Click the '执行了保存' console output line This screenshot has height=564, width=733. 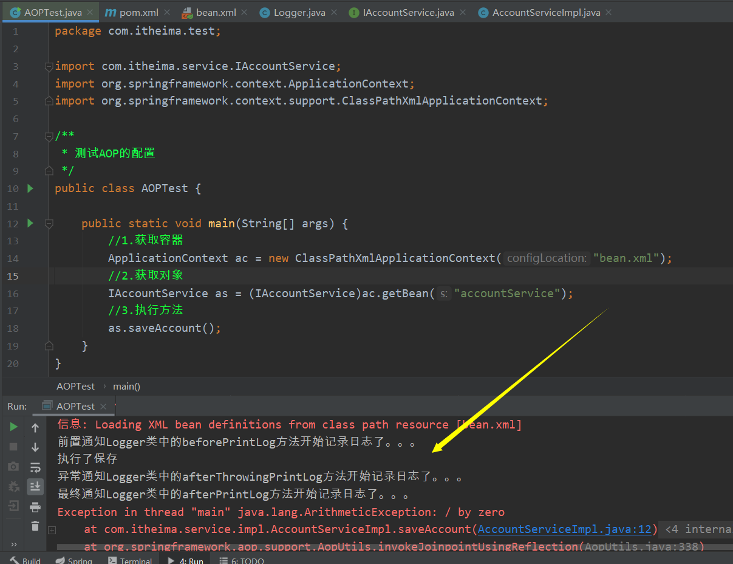(x=87, y=459)
